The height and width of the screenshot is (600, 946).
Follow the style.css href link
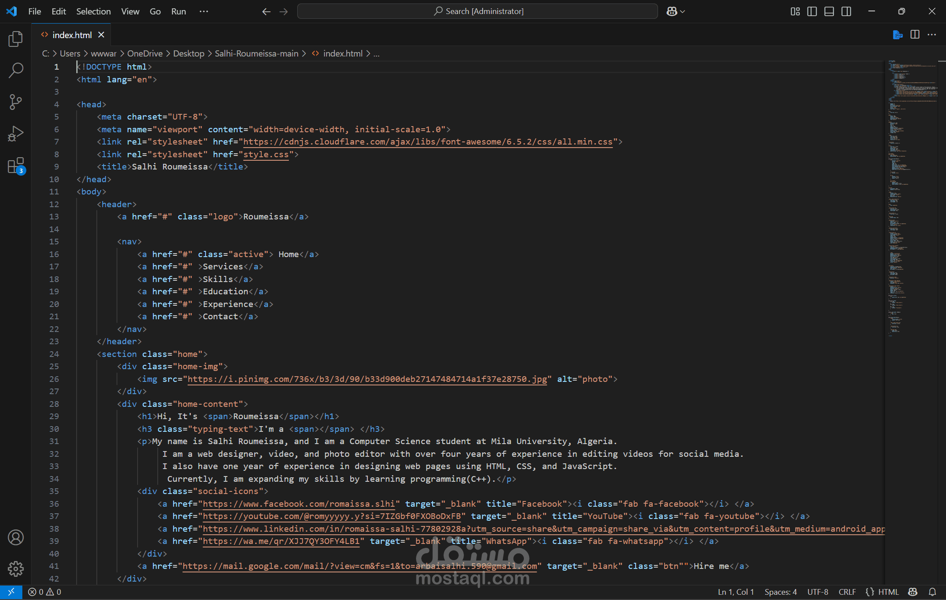(266, 155)
